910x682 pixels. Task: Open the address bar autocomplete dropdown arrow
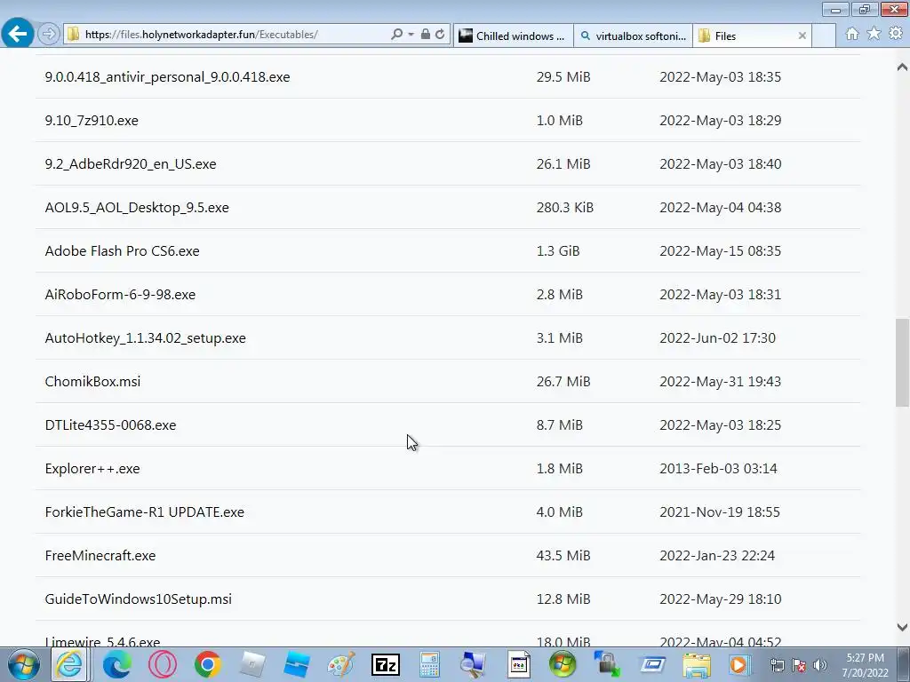[411, 35]
